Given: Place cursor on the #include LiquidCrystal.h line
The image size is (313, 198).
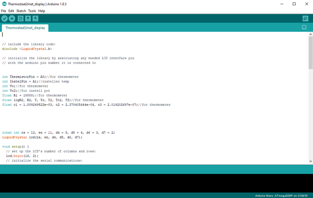Looking at the screenshot, I should [x=27, y=49].
